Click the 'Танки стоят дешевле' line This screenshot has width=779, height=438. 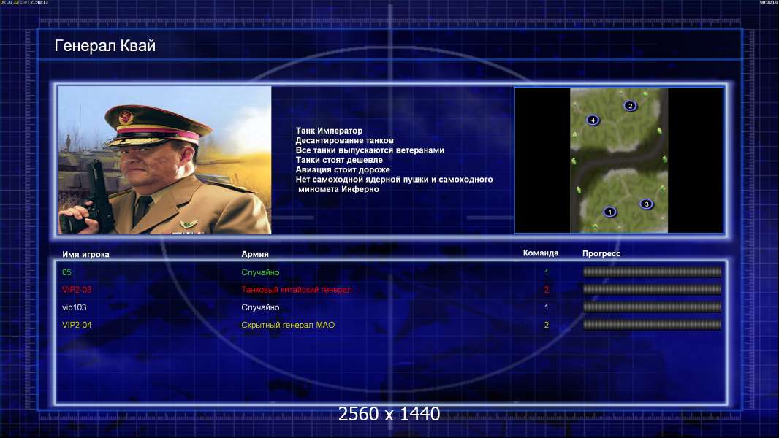point(339,160)
